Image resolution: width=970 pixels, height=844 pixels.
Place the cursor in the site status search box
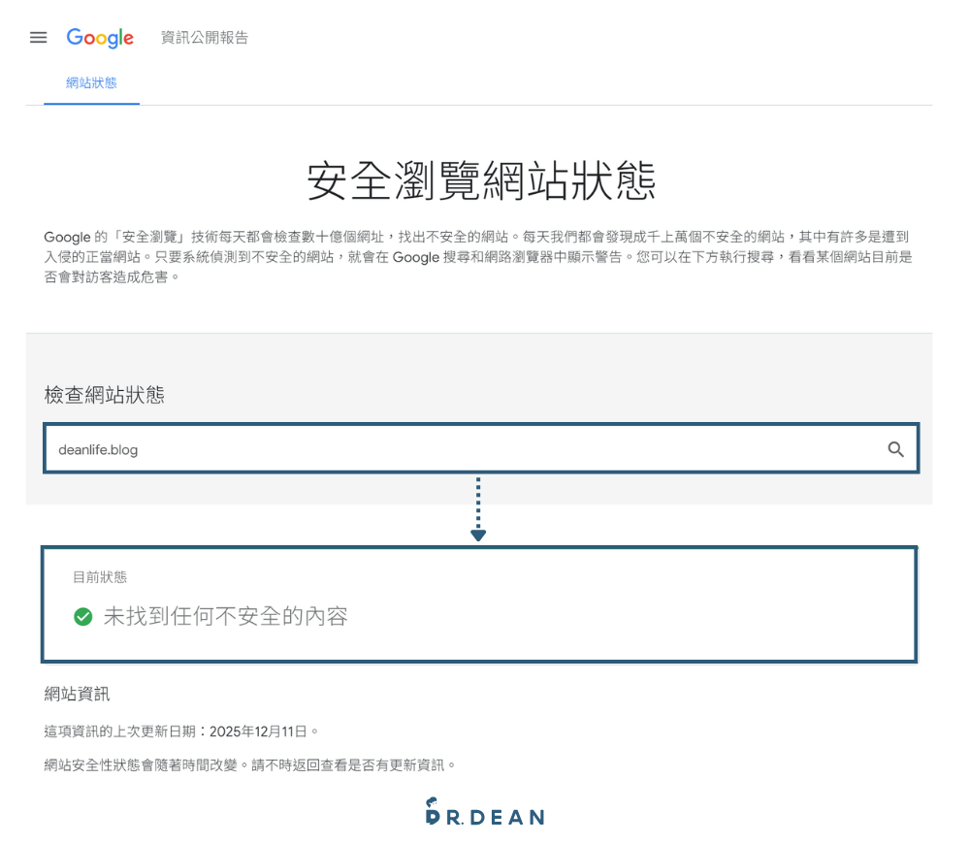tap(388, 448)
